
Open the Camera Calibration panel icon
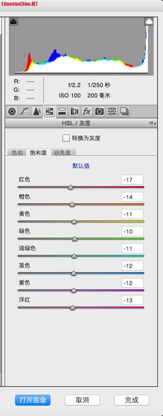[x=99, y=112]
